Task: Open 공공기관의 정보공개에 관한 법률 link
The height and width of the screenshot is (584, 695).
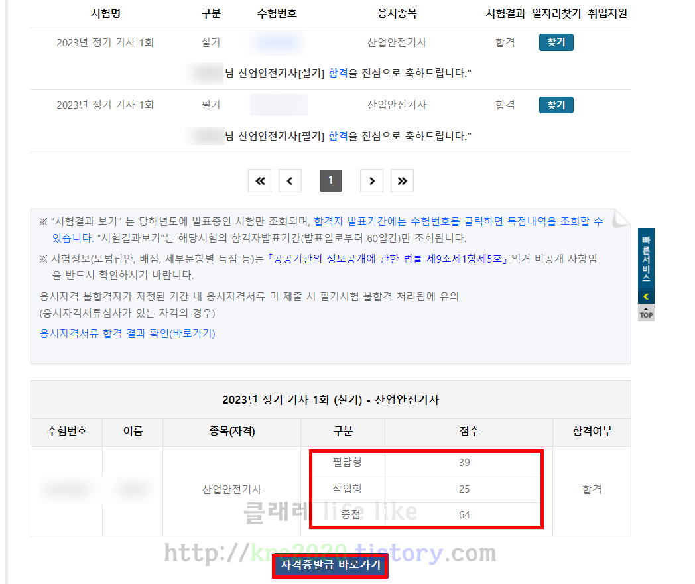Action: [x=387, y=259]
